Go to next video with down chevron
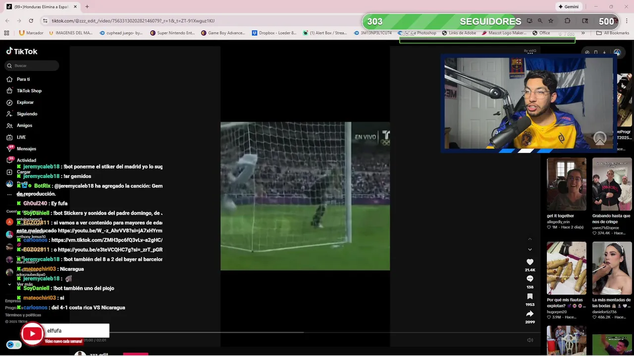The width and height of the screenshot is (634, 356). (530, 250)
